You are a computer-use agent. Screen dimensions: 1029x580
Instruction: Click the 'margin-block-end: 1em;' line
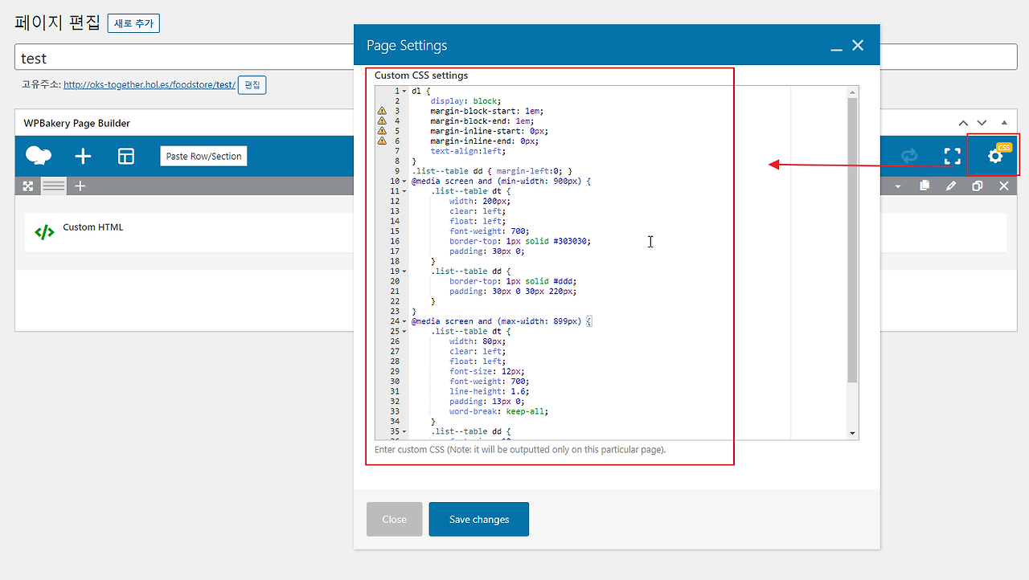coord(482,120)
